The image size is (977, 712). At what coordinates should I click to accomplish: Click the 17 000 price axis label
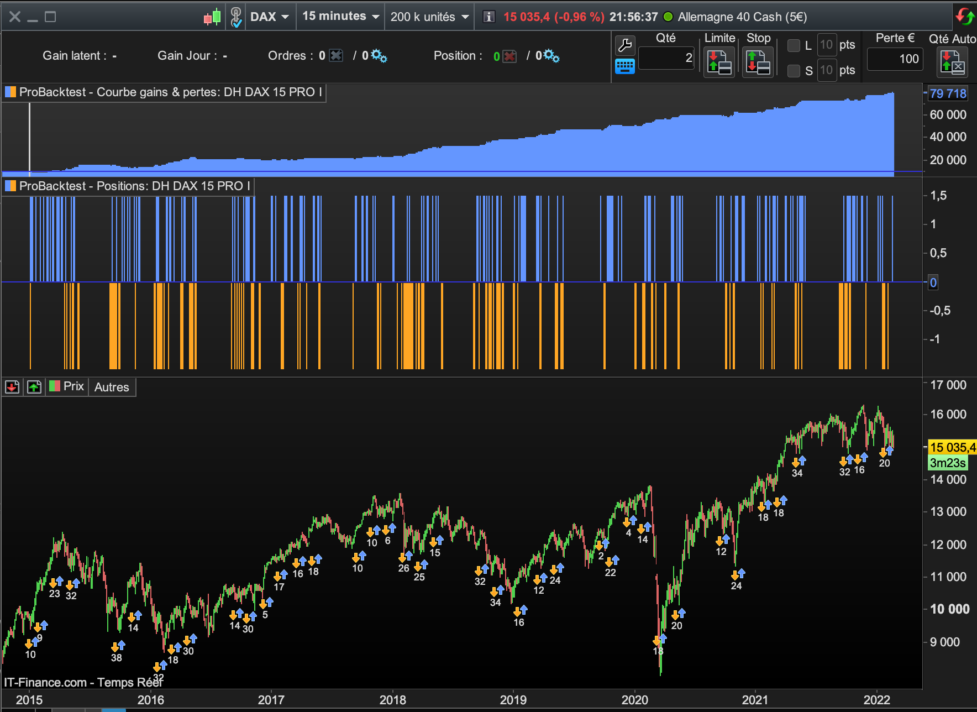click(948, 385)
